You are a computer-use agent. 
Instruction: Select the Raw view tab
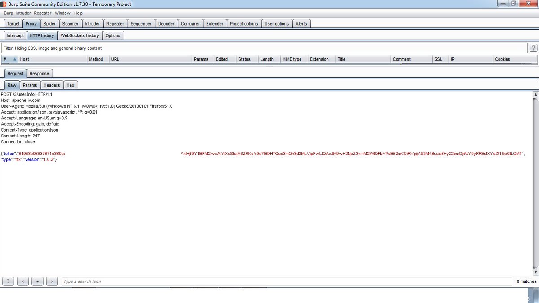coord(12,85)
